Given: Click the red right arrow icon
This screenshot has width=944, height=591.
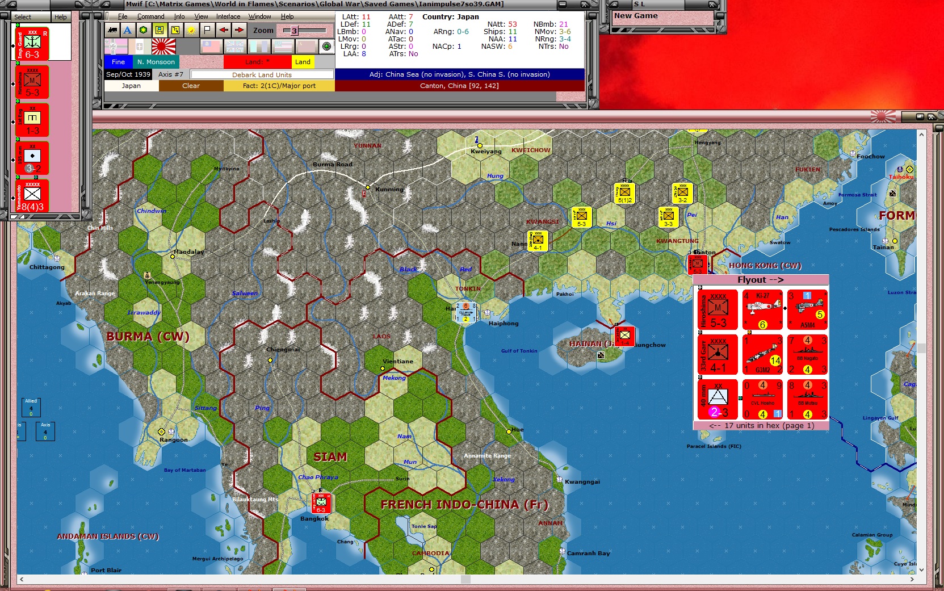Looking at the screenshot, I should 239,30.
